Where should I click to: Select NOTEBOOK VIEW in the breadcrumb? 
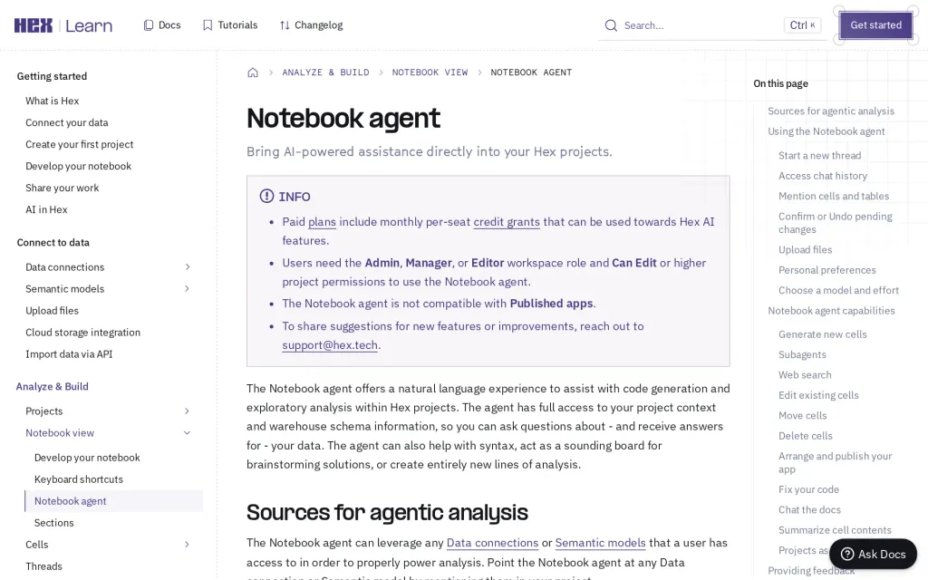click(x=430, y=72)
